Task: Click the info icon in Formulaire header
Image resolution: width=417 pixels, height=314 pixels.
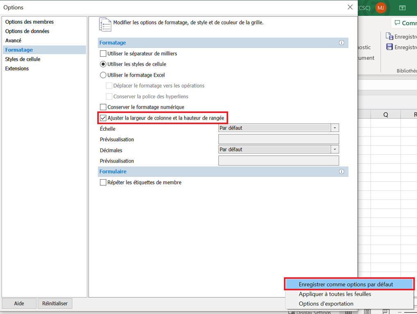Action: [x=341, y=171]
